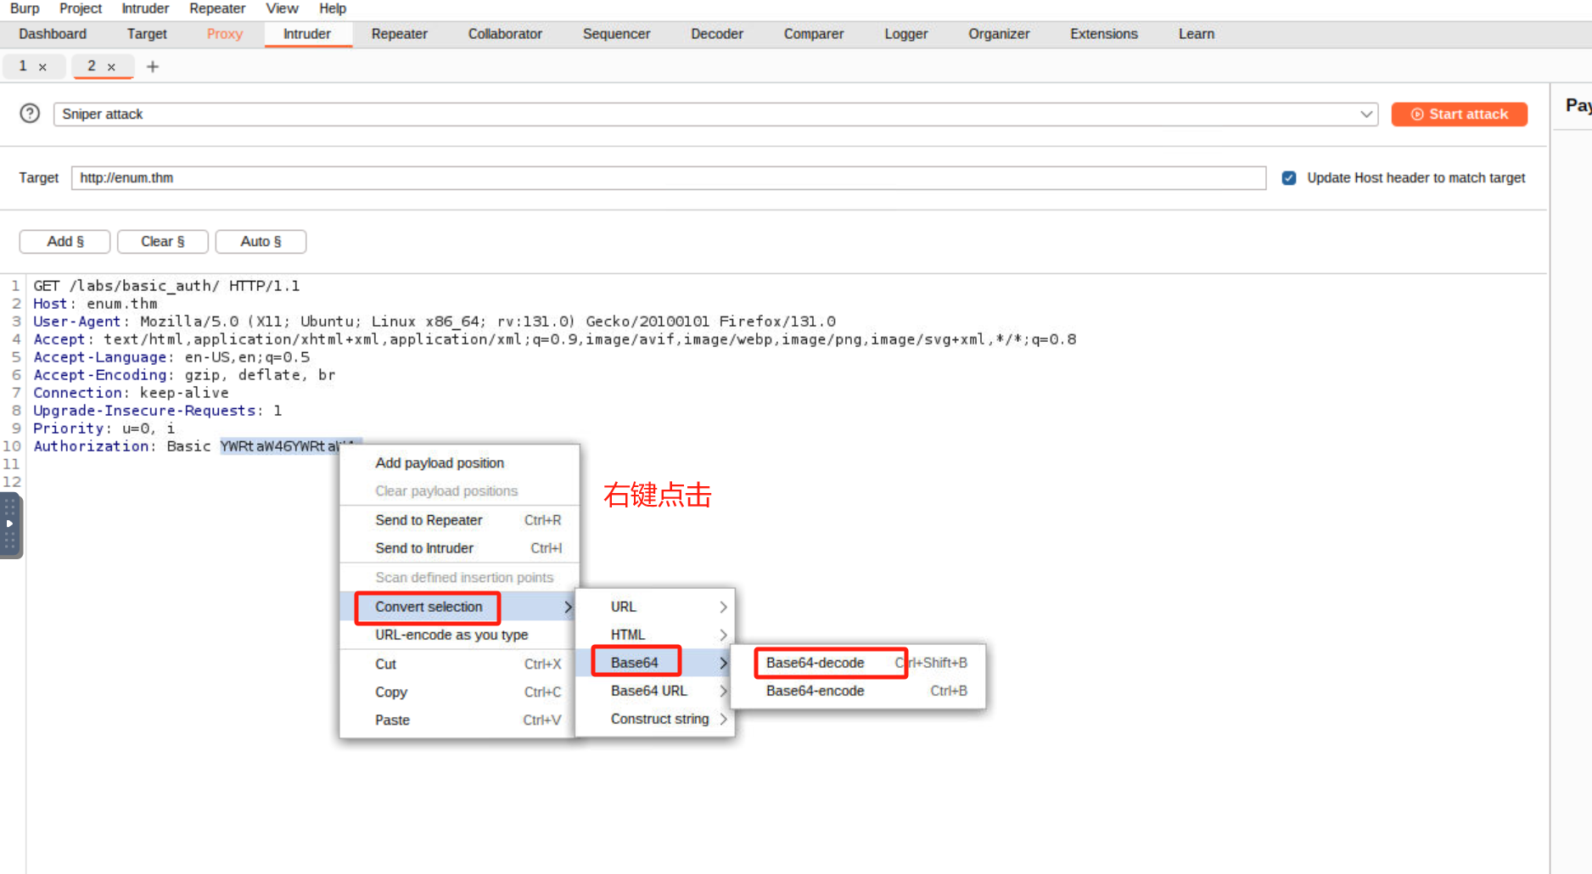Click the Target URL input field
This screenshot has height=874, width=1592.
[669, 178]
